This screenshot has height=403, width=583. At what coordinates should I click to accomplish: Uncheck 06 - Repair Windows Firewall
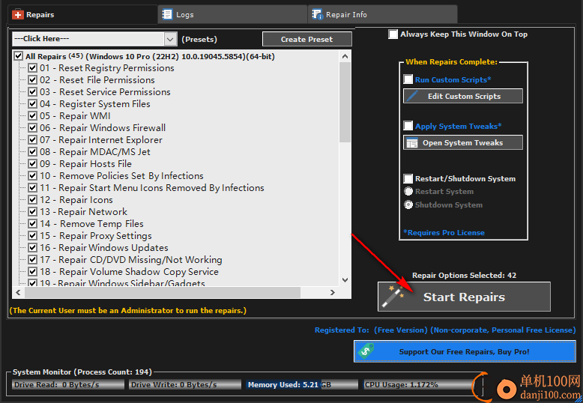[33, 128]
